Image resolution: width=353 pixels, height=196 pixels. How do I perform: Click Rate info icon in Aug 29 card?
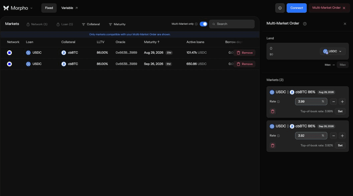tap(278, 101)
